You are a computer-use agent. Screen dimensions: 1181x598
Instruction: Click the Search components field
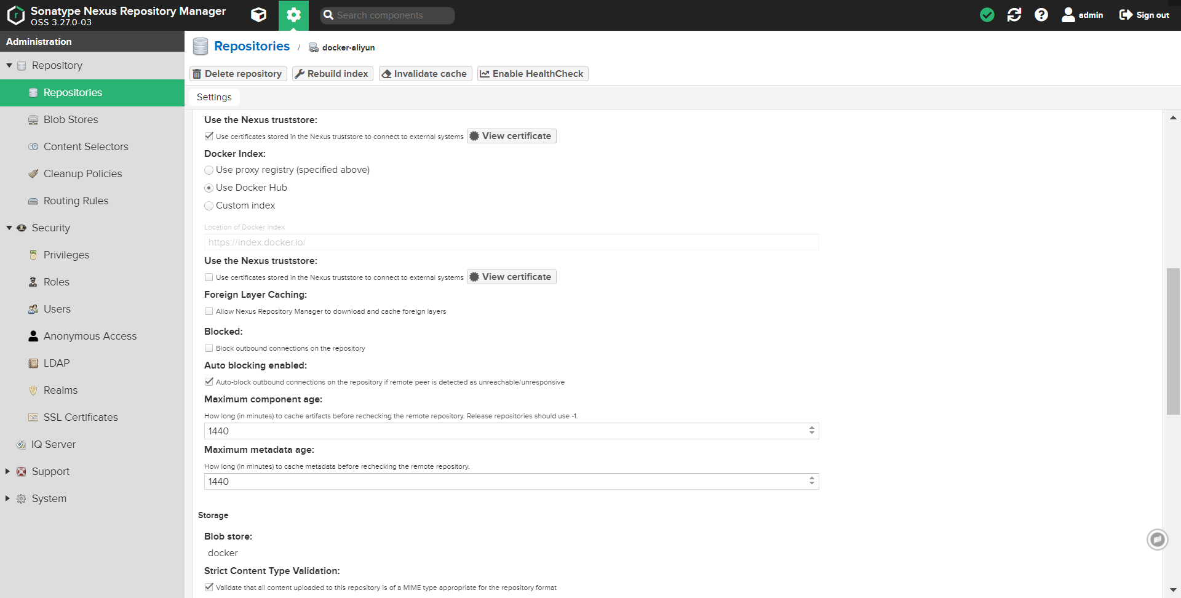coord(388,15)
